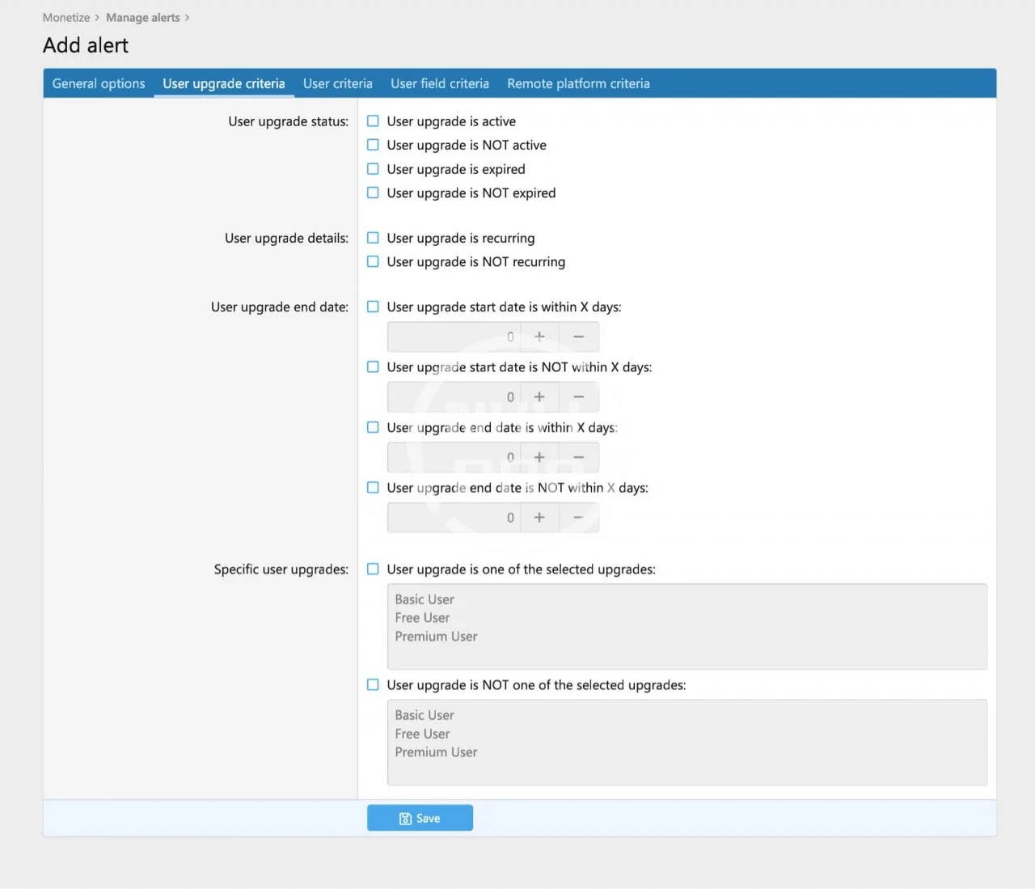Click the Save button
Viewport: 1035px width, 889px height.
point(420,819)
